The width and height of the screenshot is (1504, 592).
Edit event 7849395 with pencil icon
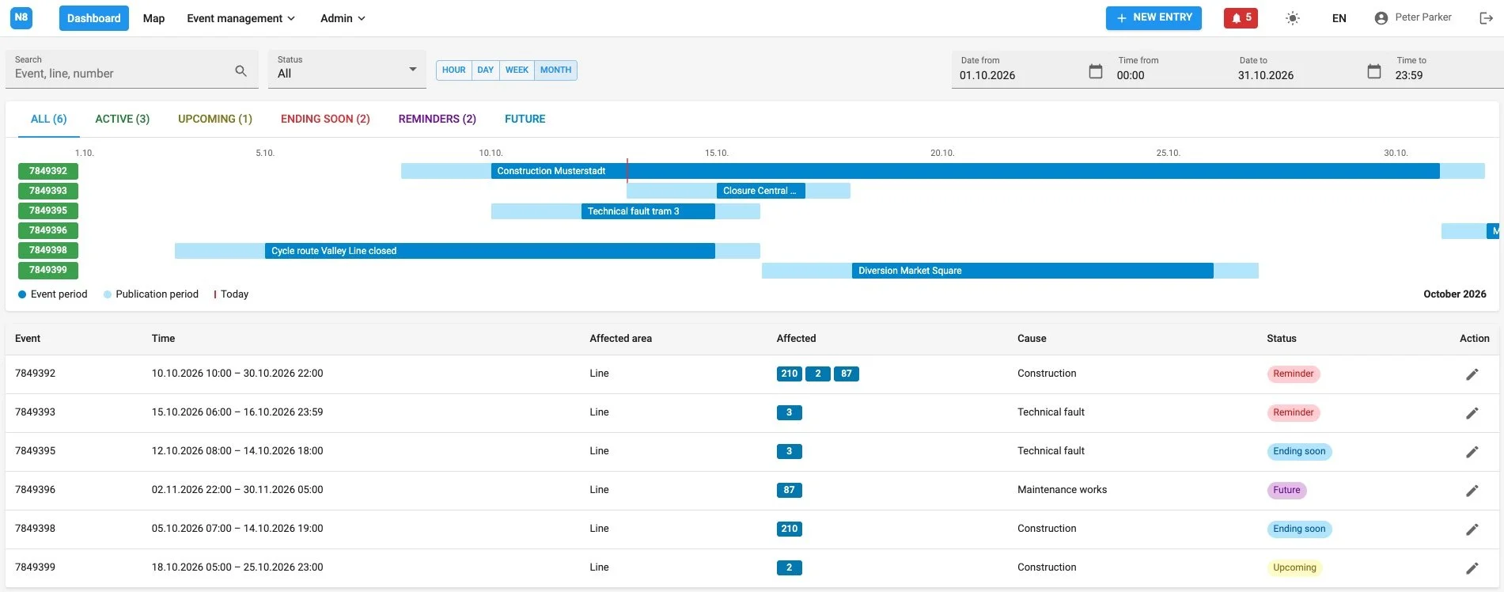1472,452
